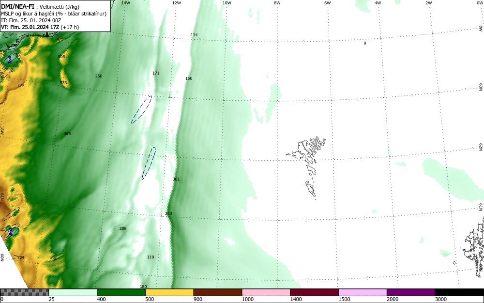This screenshot has width=484, height=303.
Task: Click the yellow 500–900 legend swatch
Action: (169, 292)
